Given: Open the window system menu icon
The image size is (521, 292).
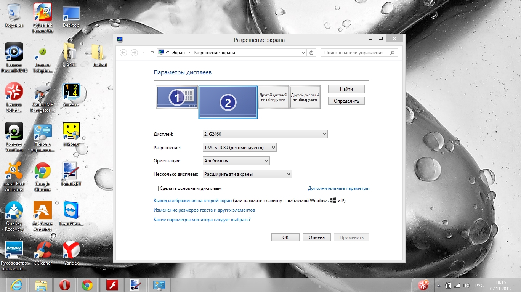Looking at the screenshot, I should pyautogui.click(x=120, y=39).
